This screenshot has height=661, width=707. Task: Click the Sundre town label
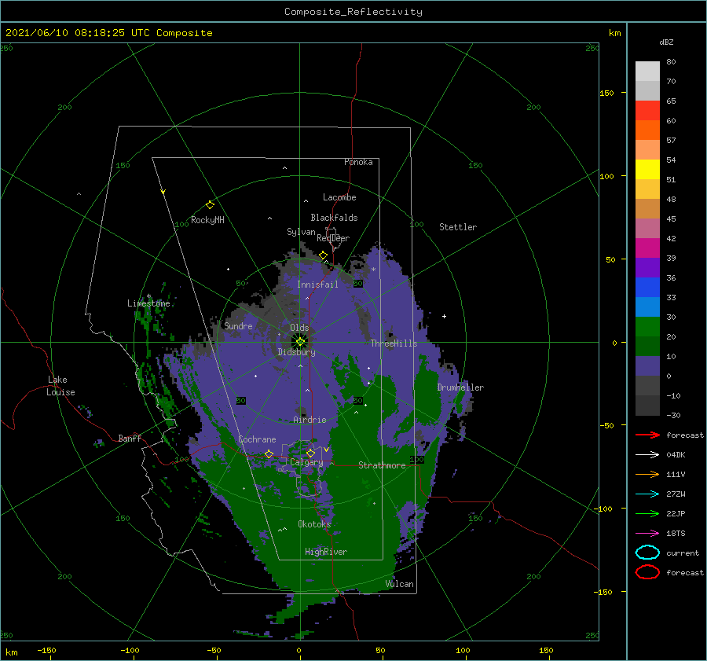(x=239, y=325)
